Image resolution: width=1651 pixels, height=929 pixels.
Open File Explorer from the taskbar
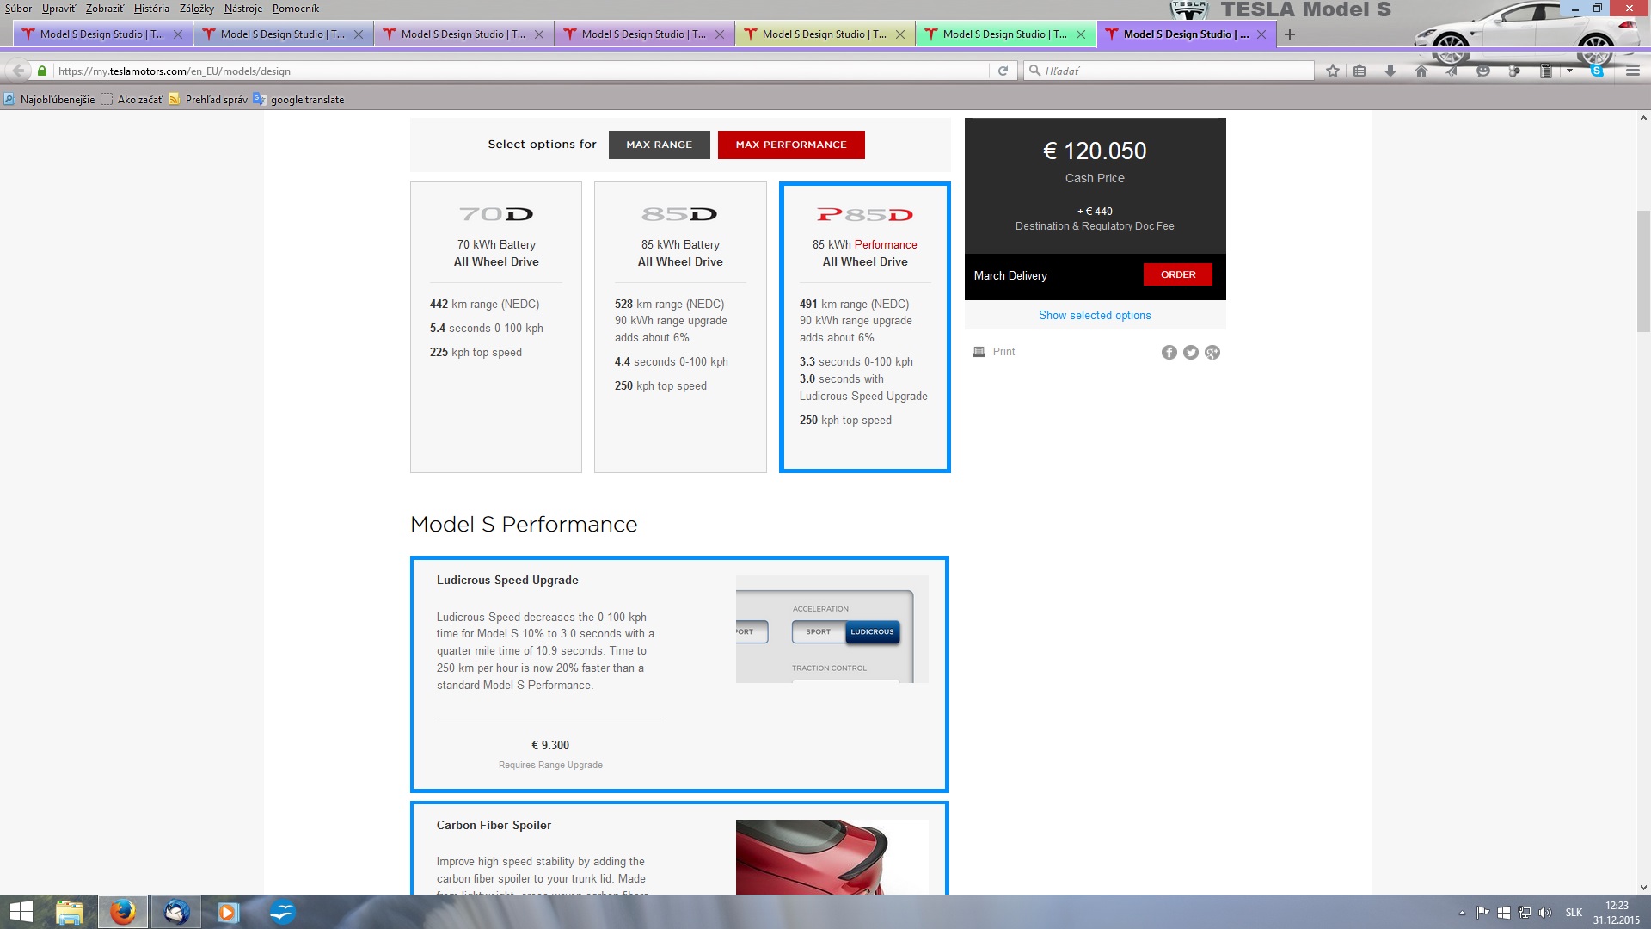coord(70,912)
